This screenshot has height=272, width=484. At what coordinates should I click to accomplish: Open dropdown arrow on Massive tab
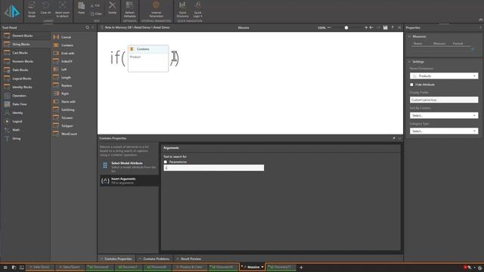[x=262, y=267]
